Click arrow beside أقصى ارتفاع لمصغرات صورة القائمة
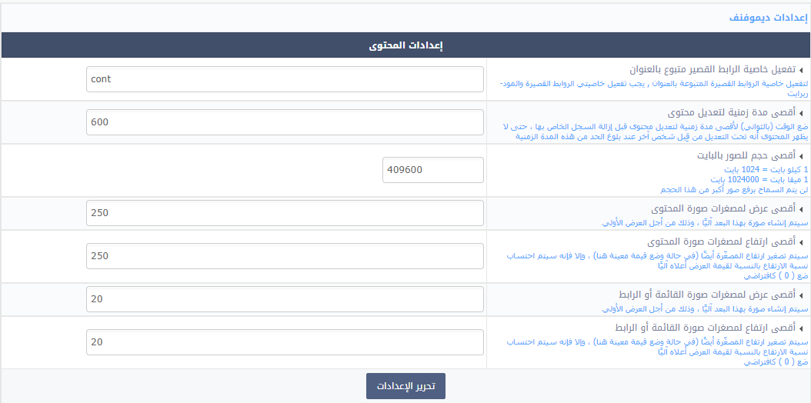Viewport: 811px width, 403px height. point(801,328)
